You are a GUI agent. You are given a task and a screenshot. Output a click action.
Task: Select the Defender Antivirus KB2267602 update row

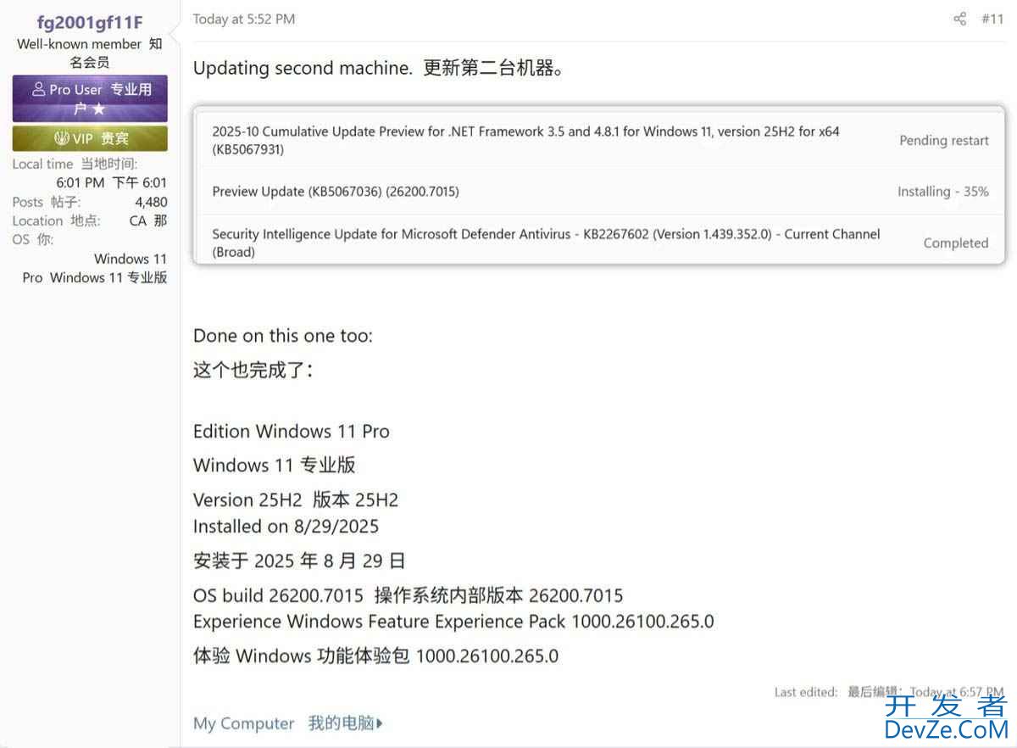tap(599, 243)
